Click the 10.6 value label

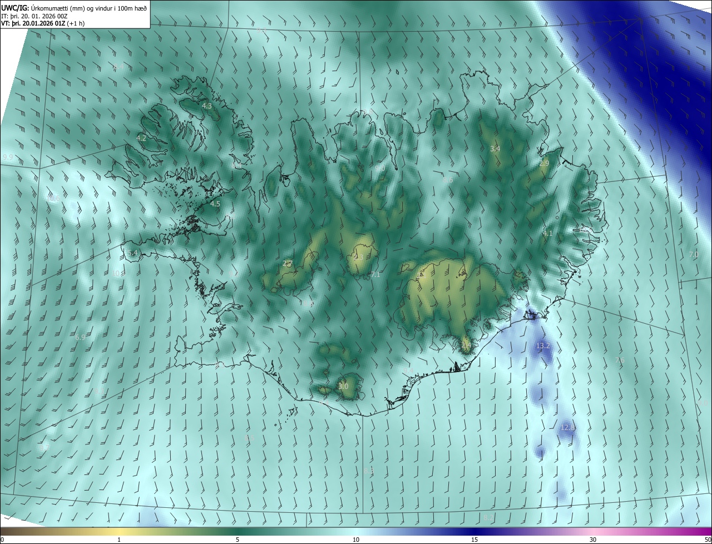click(53, 199)
